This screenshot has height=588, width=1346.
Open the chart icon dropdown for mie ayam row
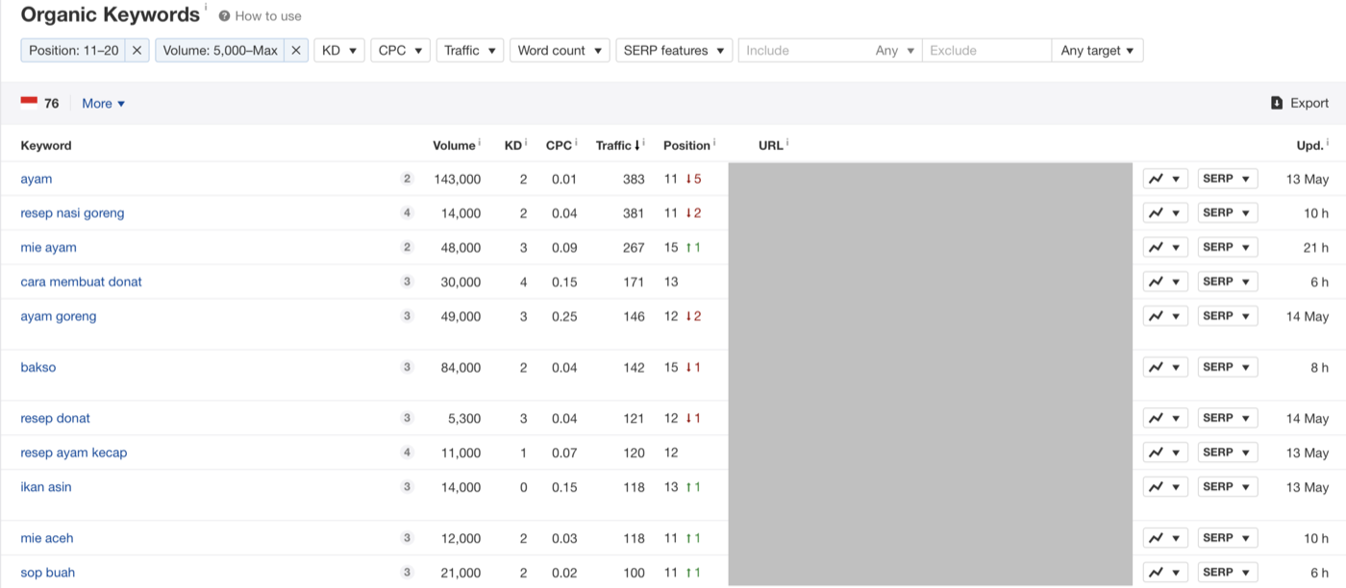1165,248
